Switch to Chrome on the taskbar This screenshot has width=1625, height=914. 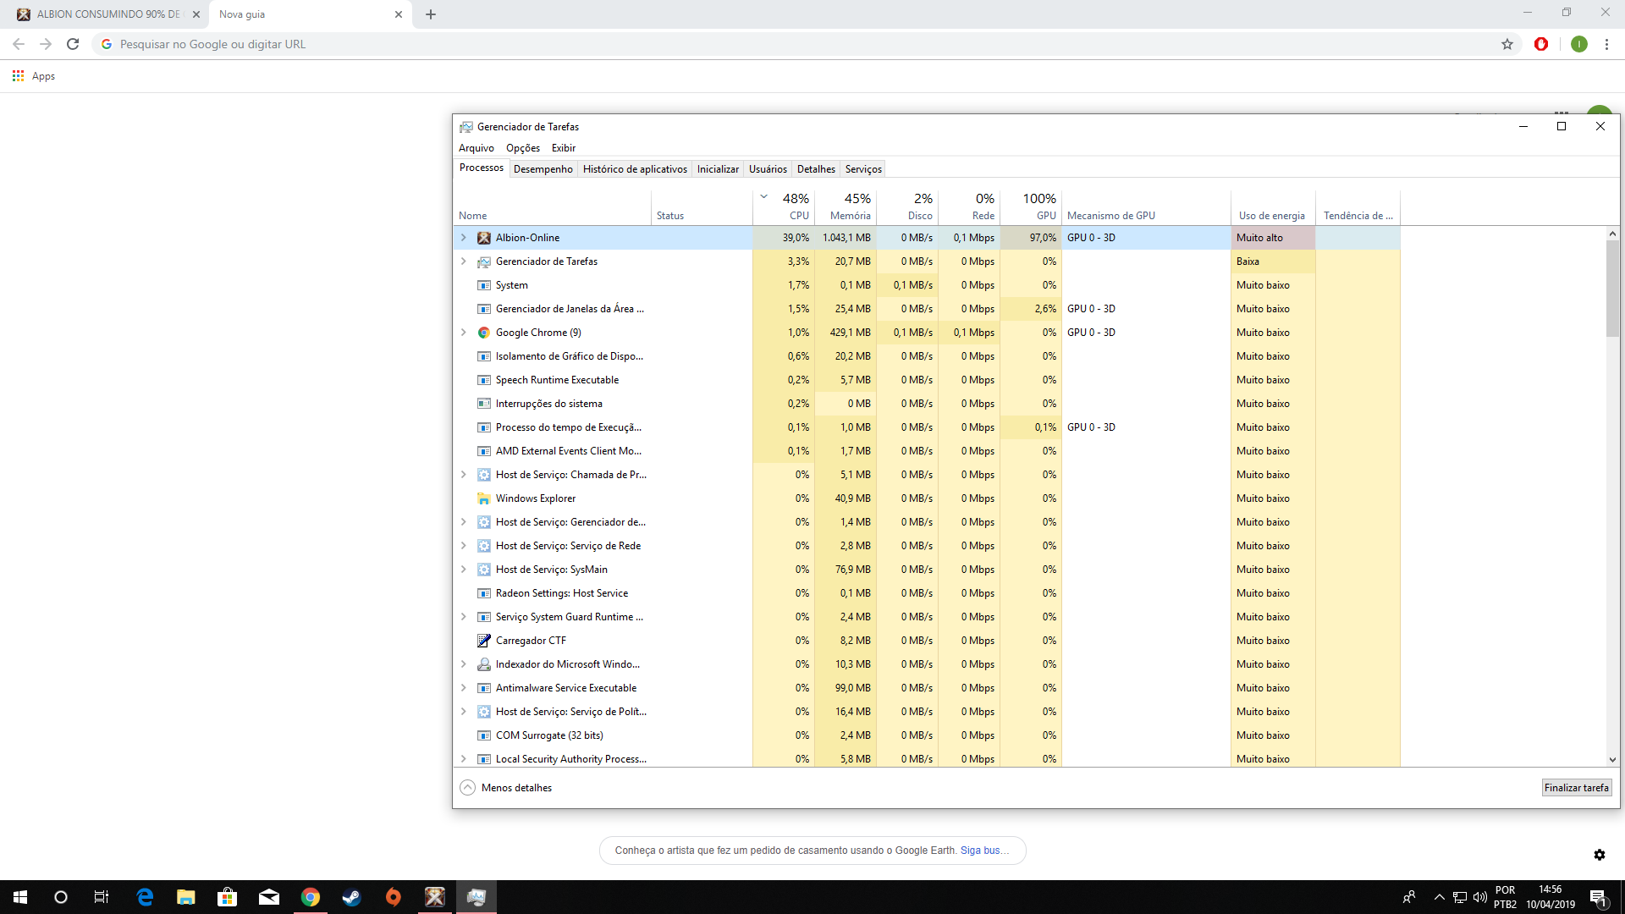(311, 897)
